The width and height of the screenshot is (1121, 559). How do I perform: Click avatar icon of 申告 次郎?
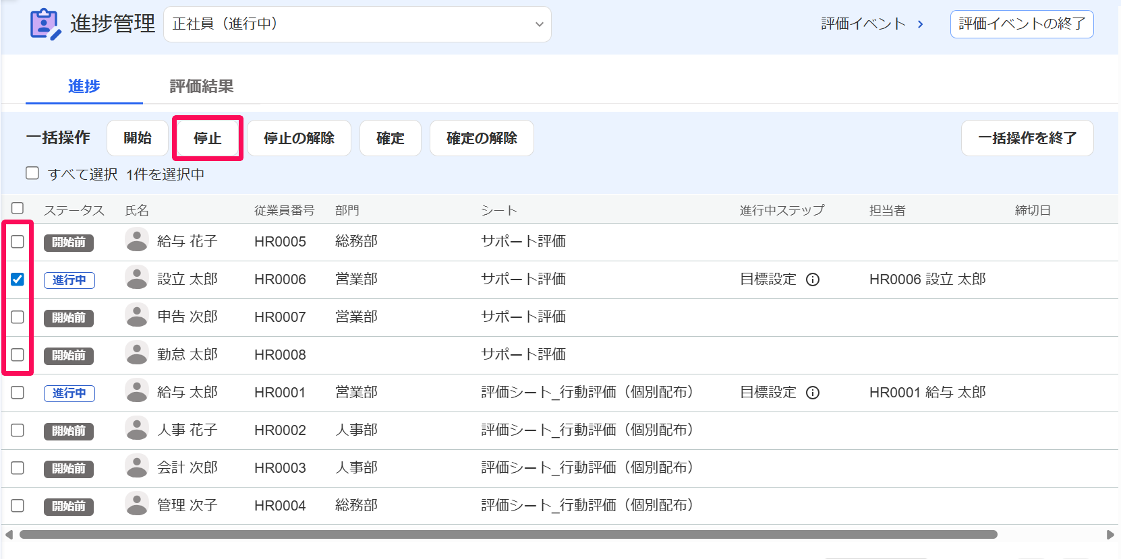point(137,315)
